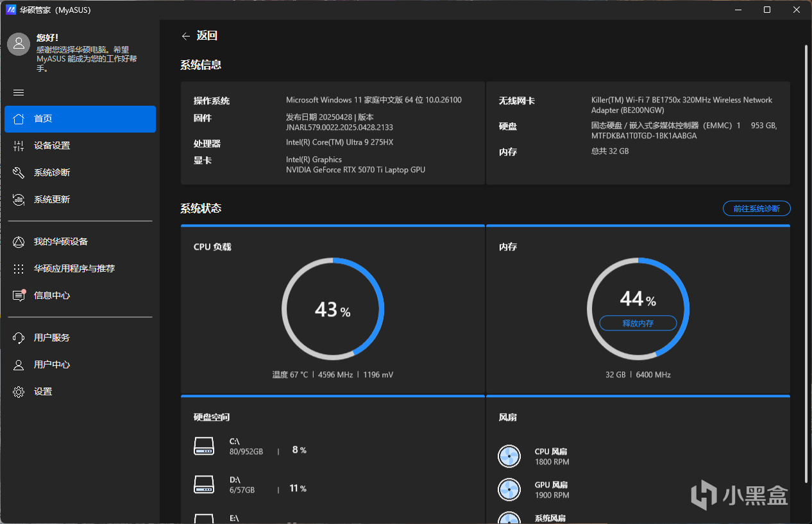Click the 系统状态 heading
The width and height of the screenshot is (812, 524).
pos(201,208)
